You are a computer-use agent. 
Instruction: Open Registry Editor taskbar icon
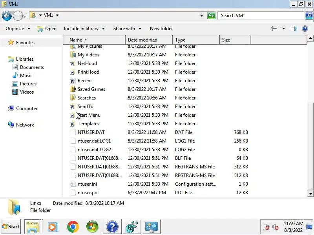tap(131, 227)
